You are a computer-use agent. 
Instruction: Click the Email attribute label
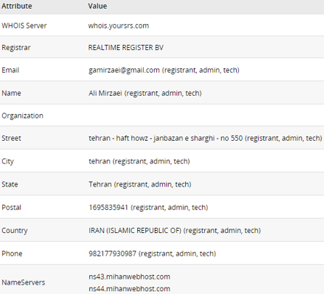[x=10, y=70]
